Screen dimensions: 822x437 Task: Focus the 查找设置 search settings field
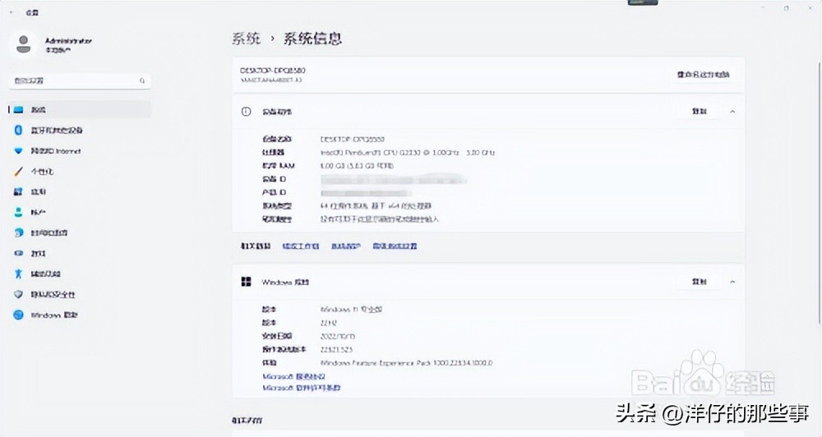(x=80, y=80)
